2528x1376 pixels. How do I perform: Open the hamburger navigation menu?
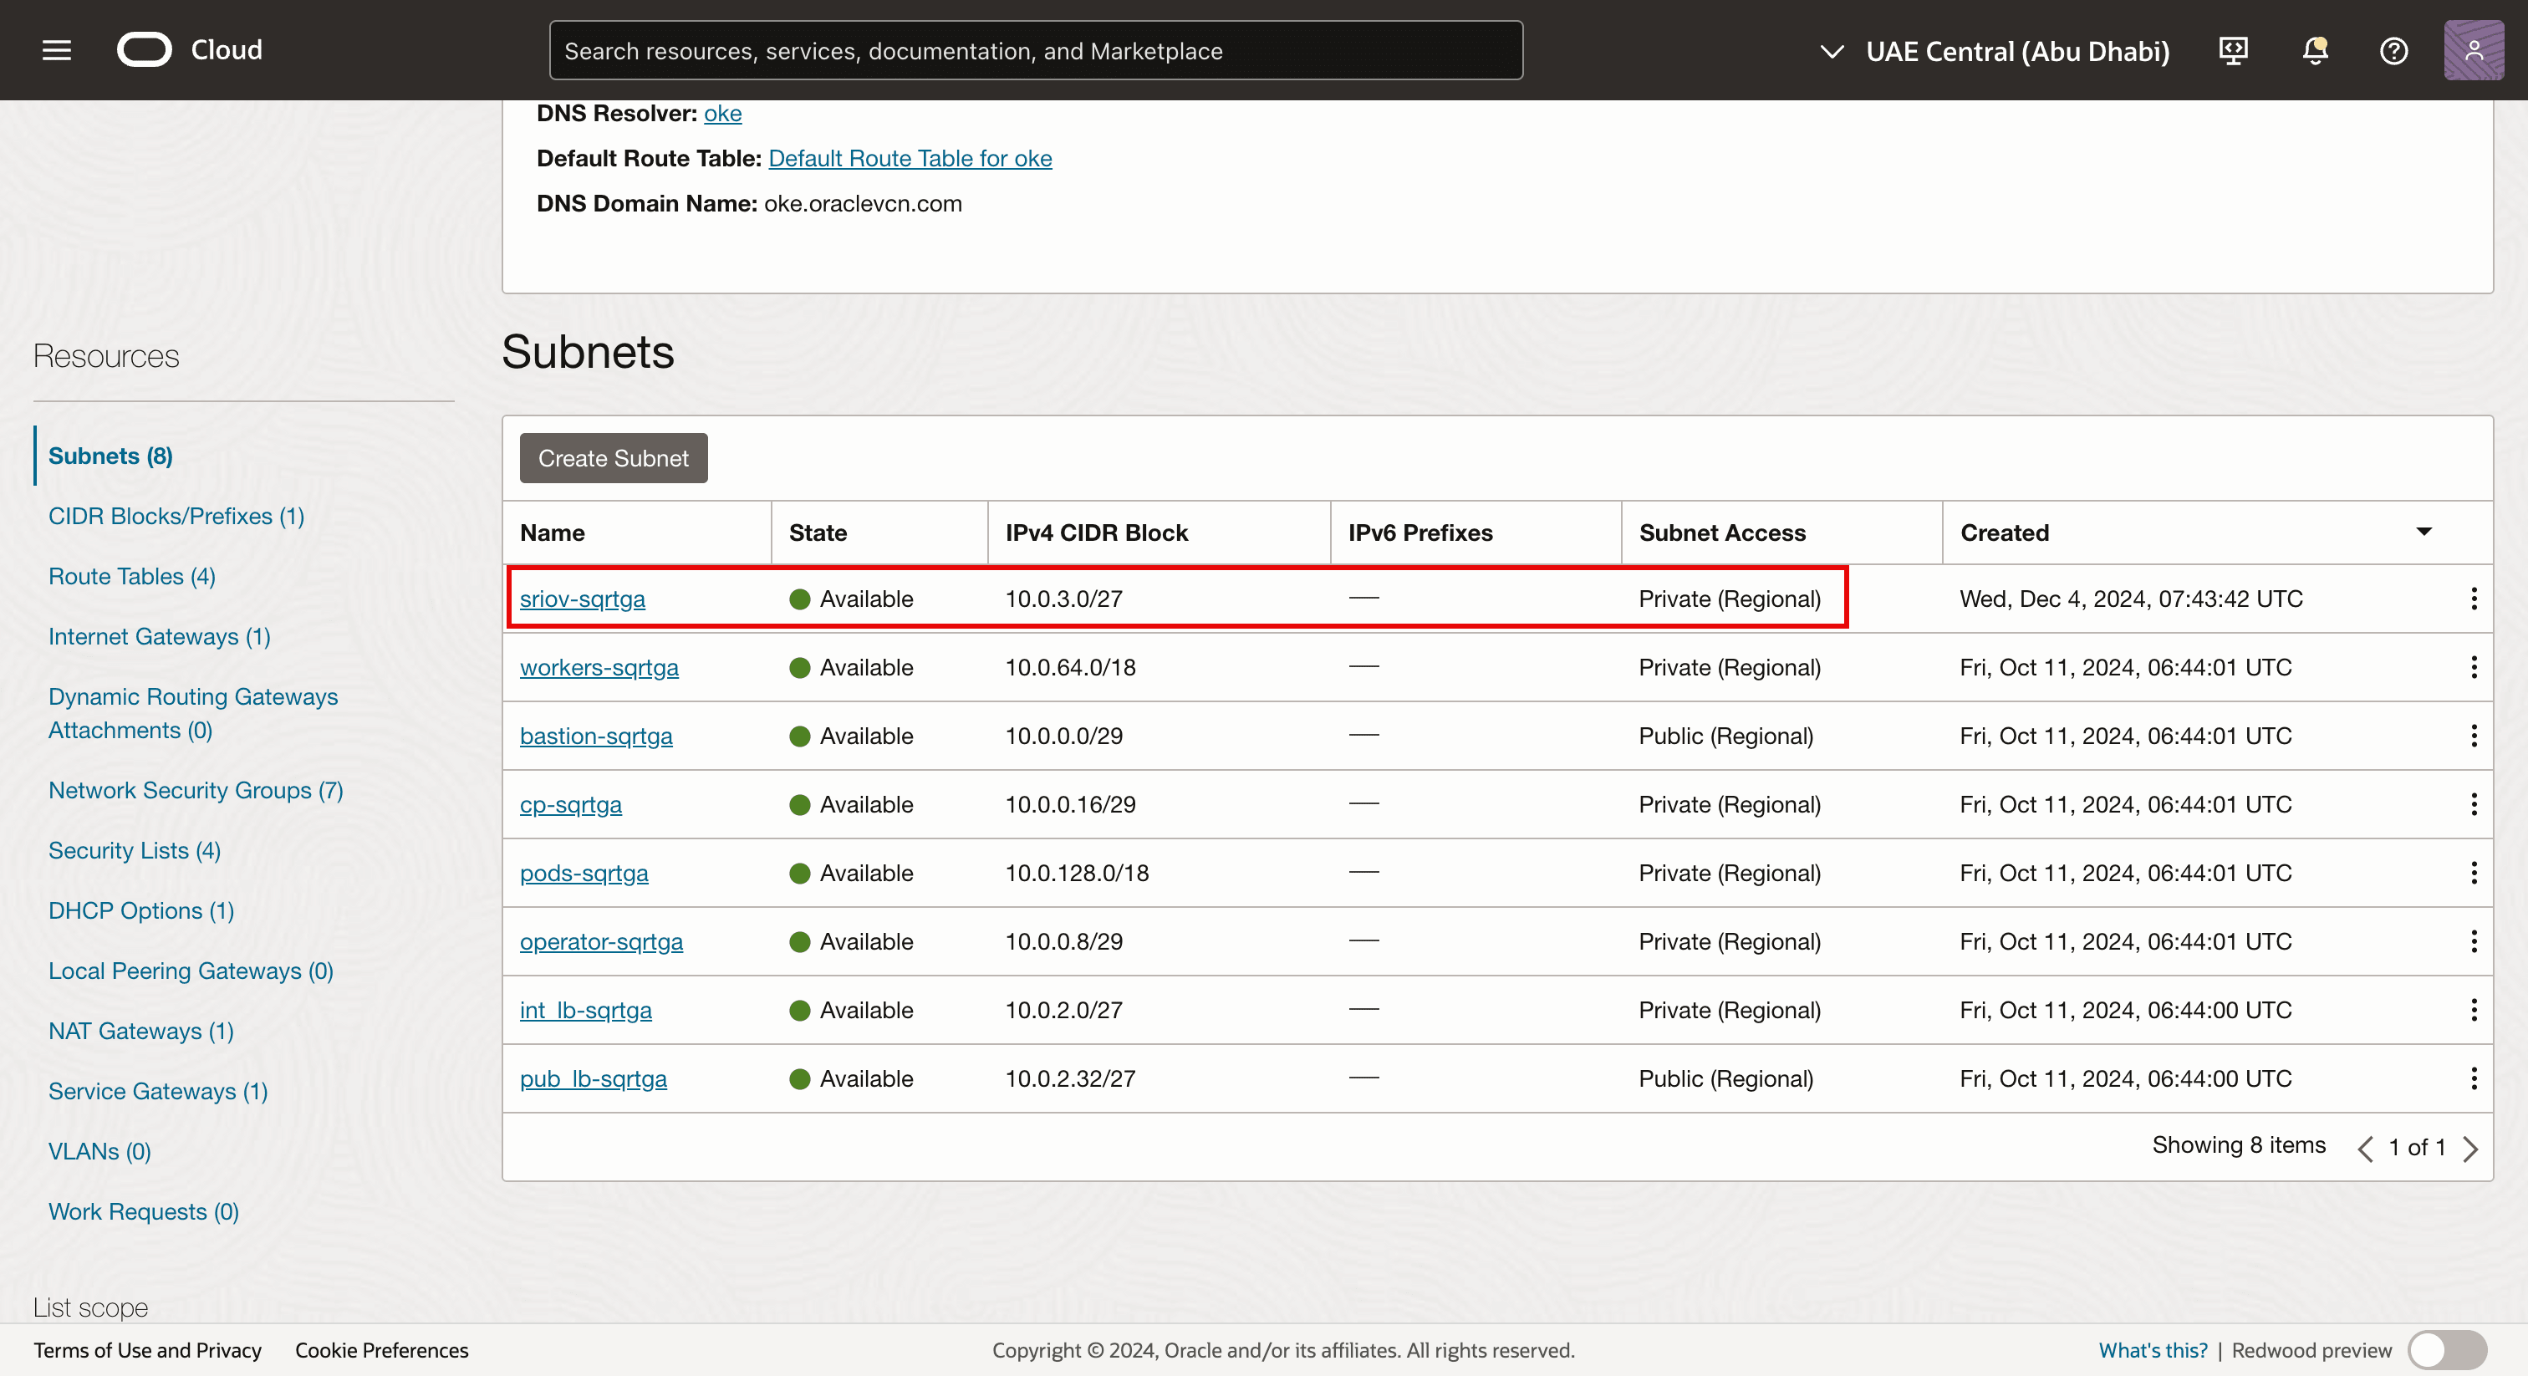[x=57, y=50]
